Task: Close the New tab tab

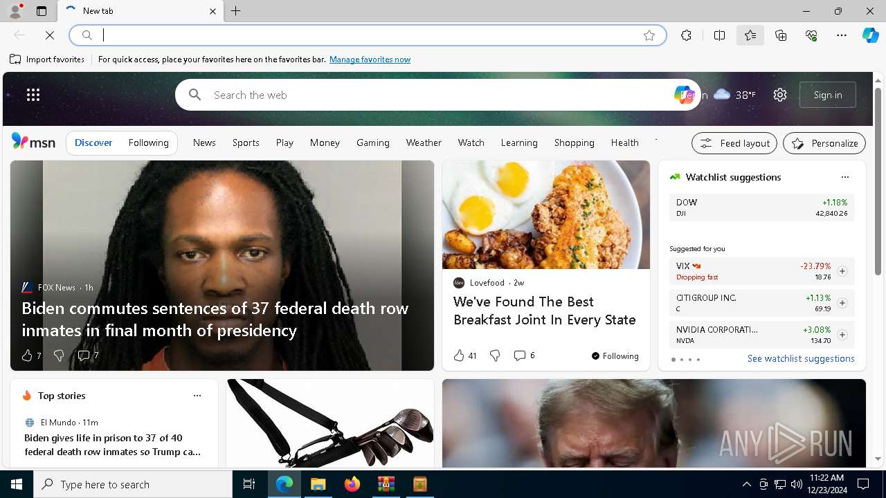Action: [213, 11]
